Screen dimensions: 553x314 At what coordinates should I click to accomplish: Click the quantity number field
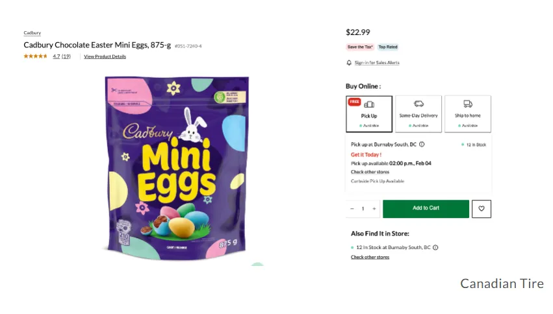pyautogui.click(x=363, y=209)
